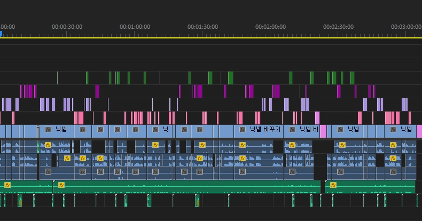Click the fx badge on the short 닉 clip
Viewport: 422px width, 221px height.
tap(155, 129)
